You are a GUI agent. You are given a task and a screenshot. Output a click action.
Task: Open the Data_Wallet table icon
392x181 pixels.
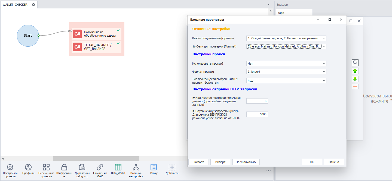118,167
